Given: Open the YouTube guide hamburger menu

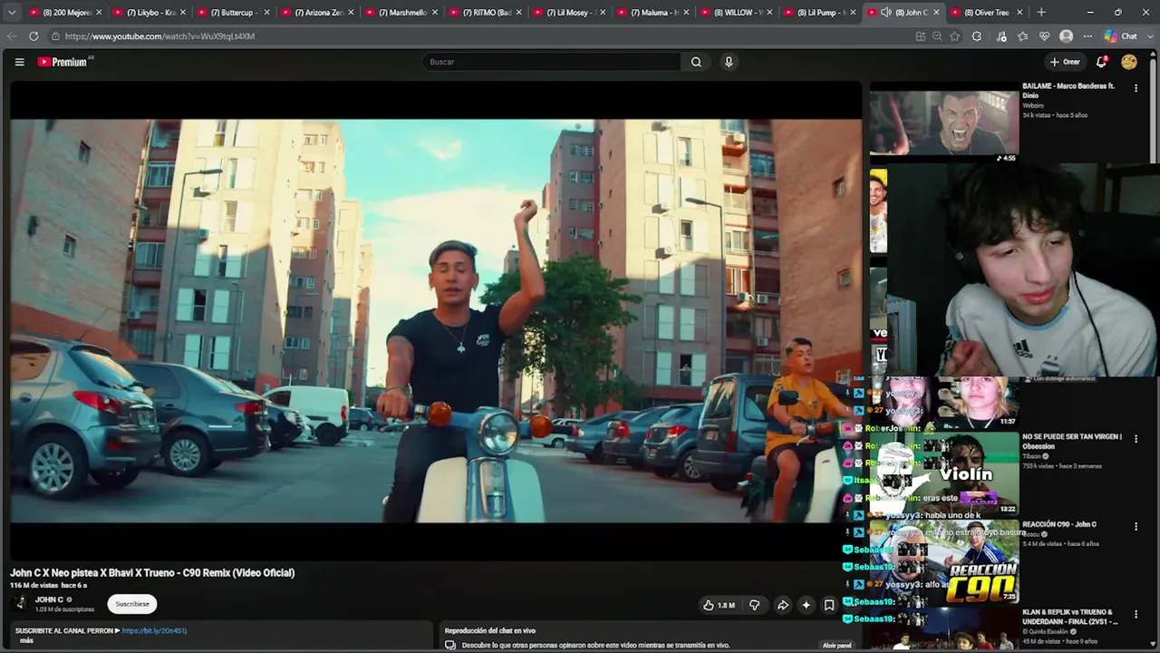Looking at the screenshot, I should click(19, 62).
